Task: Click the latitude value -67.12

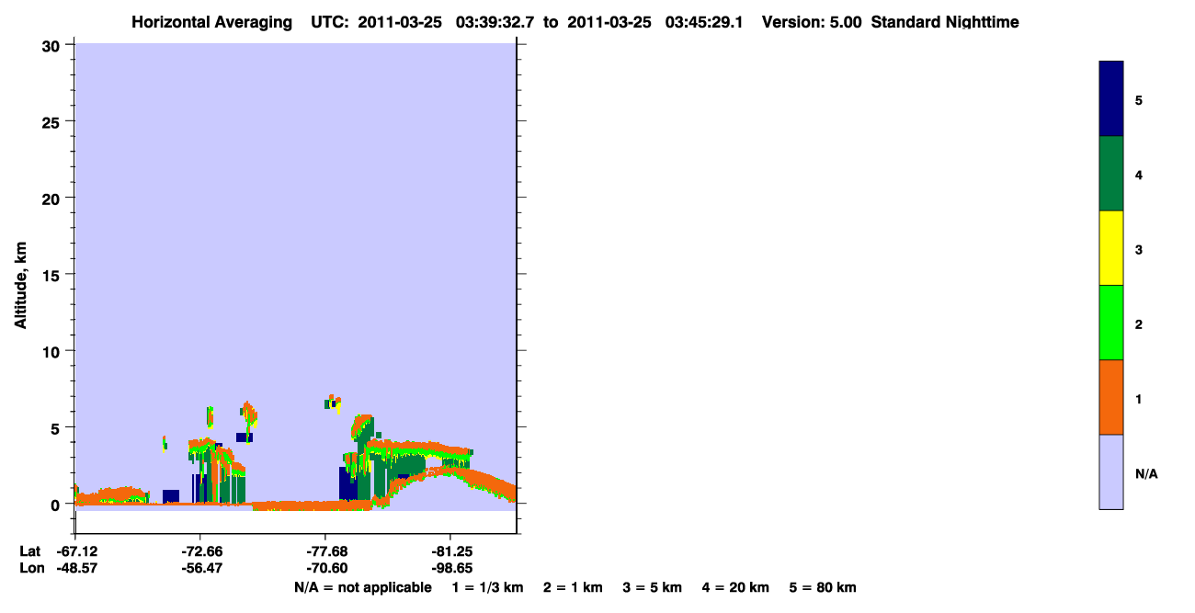Action: [x=76, y=551]
